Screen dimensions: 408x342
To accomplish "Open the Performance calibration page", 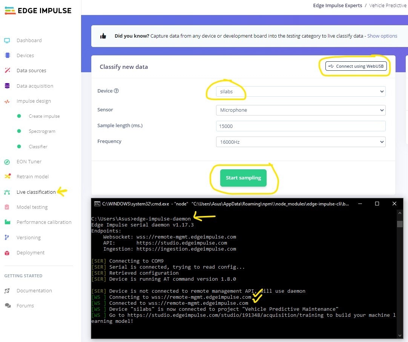I will [x=44, y=222].
